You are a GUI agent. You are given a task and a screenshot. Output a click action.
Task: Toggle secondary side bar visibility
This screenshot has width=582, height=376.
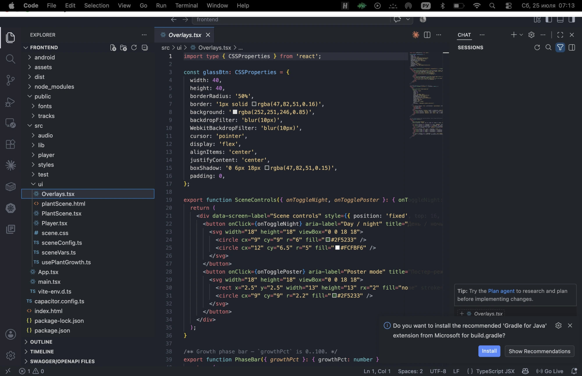(572, 19)
